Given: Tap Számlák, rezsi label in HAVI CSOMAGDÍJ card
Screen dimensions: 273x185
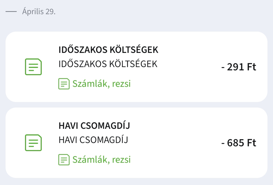Looking at the screenshot, I should point(101,160).
